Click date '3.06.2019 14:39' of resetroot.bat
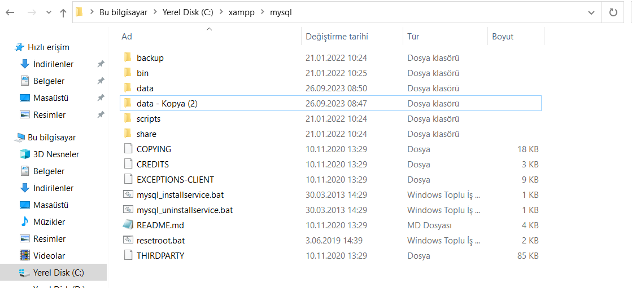 pos(334,241)
